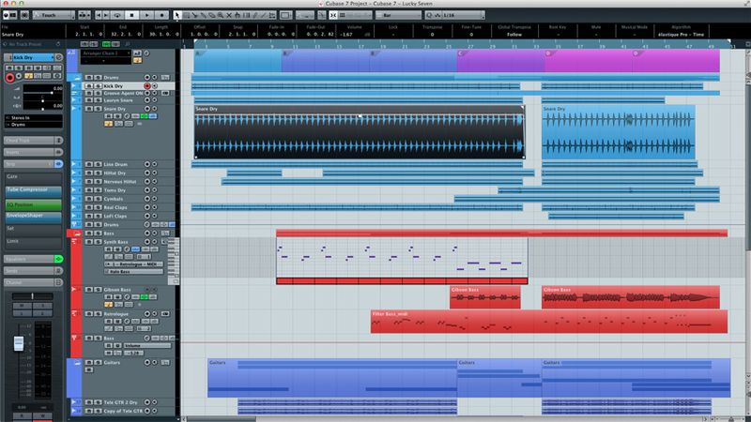Click the EQ Position strip module
751x422 pixels.
[x=33, y=204]
